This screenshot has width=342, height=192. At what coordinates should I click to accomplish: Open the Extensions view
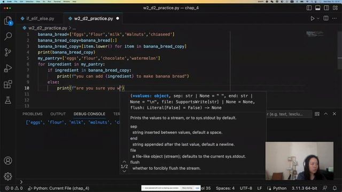8,84
